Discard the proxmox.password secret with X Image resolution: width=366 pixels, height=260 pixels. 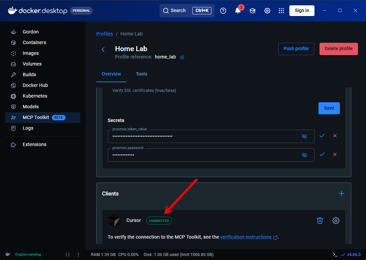click(x=335, y=154)
